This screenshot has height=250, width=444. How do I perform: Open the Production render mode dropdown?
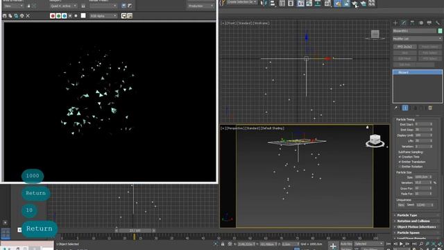[200, 6]
